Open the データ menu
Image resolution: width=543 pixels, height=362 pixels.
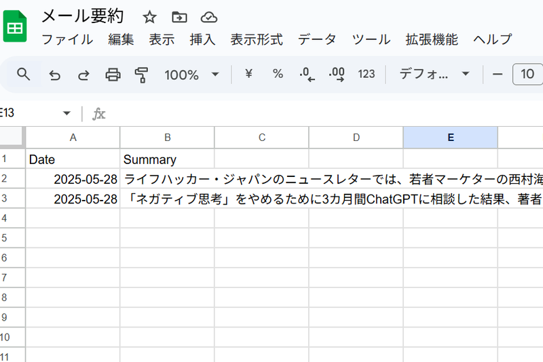(x=317, y=39)
